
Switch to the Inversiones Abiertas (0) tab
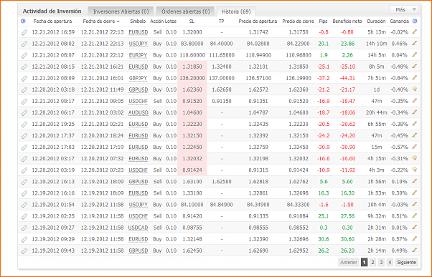point(121,11)
